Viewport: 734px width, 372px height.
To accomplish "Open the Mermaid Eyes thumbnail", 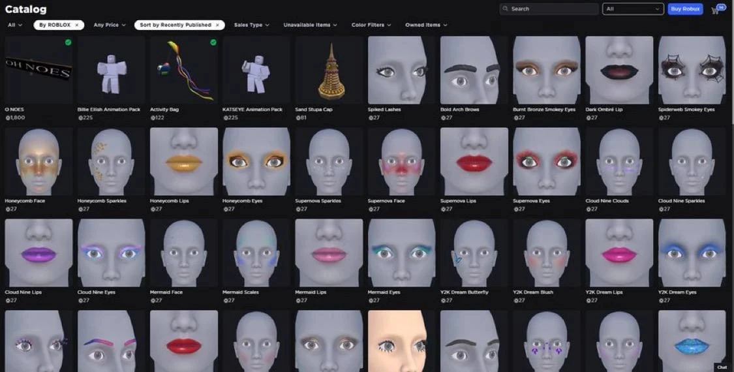I will pyautogui.click(x=402, y=253).
